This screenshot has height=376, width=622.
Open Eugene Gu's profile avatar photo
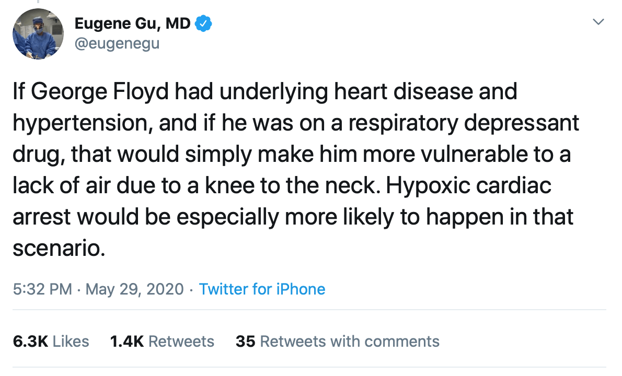tap(38, 34)
